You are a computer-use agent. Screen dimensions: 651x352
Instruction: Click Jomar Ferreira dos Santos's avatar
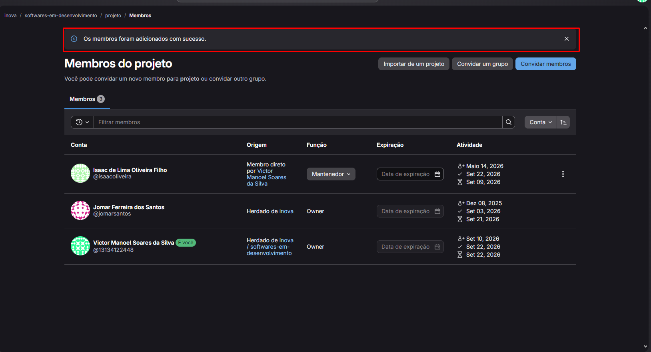tap(80, 210)
